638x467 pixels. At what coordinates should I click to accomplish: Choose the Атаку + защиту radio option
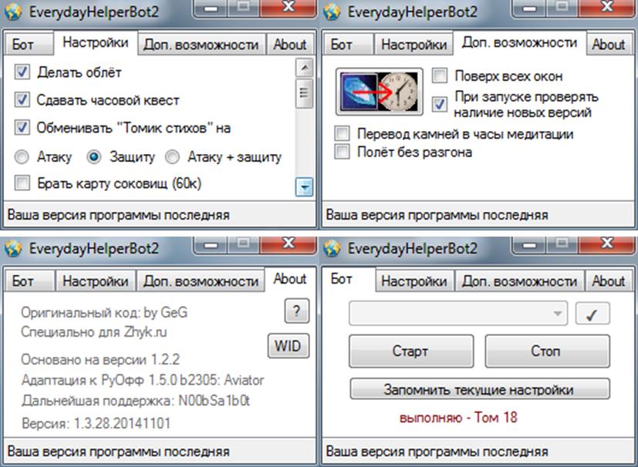pos(172,157)
